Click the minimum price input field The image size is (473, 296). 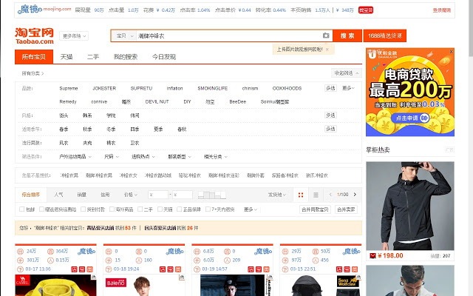158,195
